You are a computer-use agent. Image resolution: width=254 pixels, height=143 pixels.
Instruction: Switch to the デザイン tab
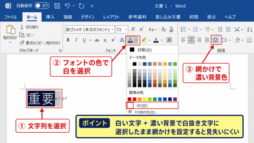click(87, 17)
